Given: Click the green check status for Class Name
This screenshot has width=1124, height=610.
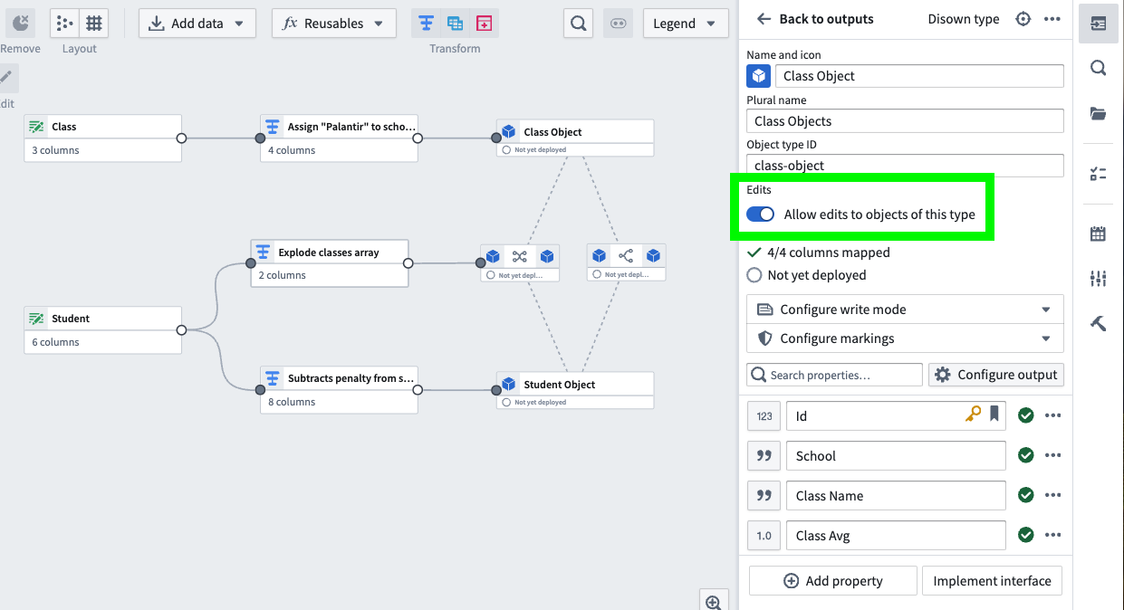Looking at the screenshot, I should (x=1025, y=495).
